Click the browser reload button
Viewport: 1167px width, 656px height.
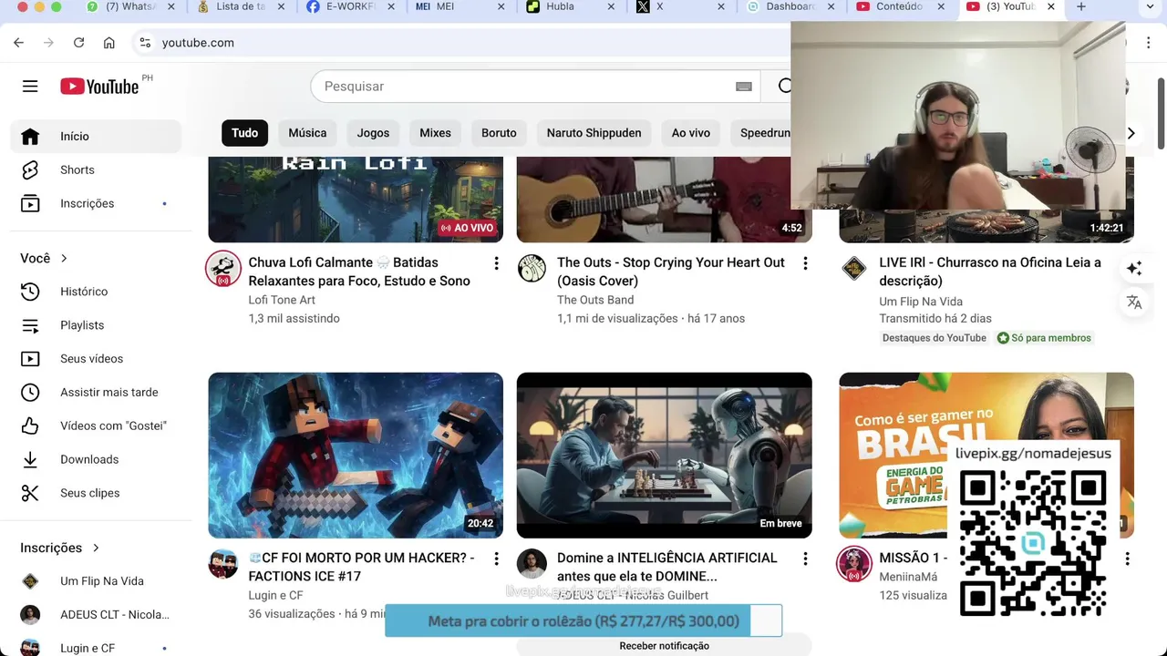point(78,43)
